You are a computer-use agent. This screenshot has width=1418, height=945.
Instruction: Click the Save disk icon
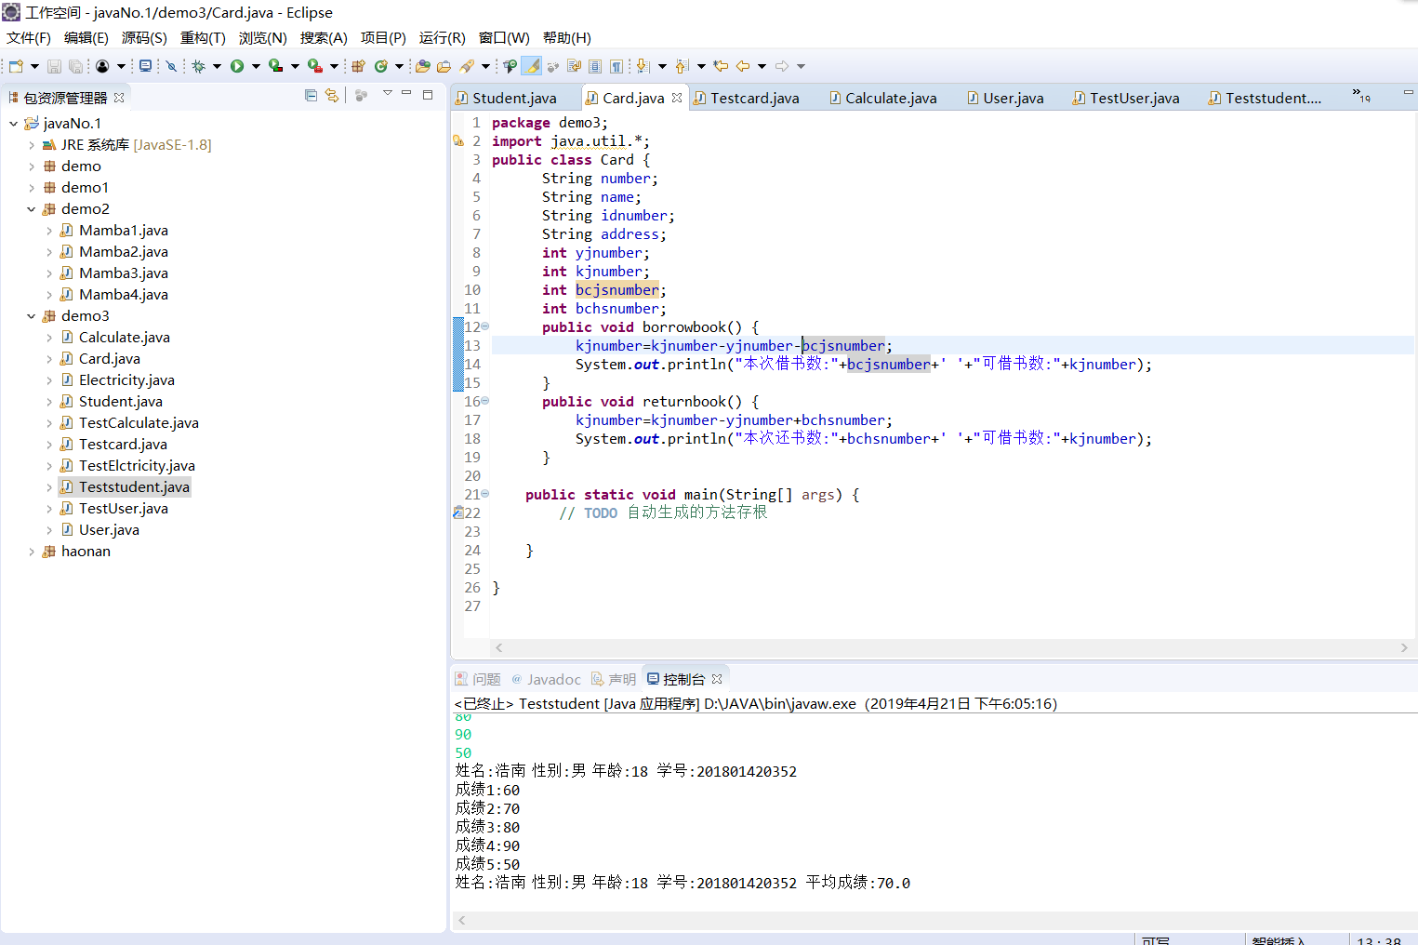(54, 66)
